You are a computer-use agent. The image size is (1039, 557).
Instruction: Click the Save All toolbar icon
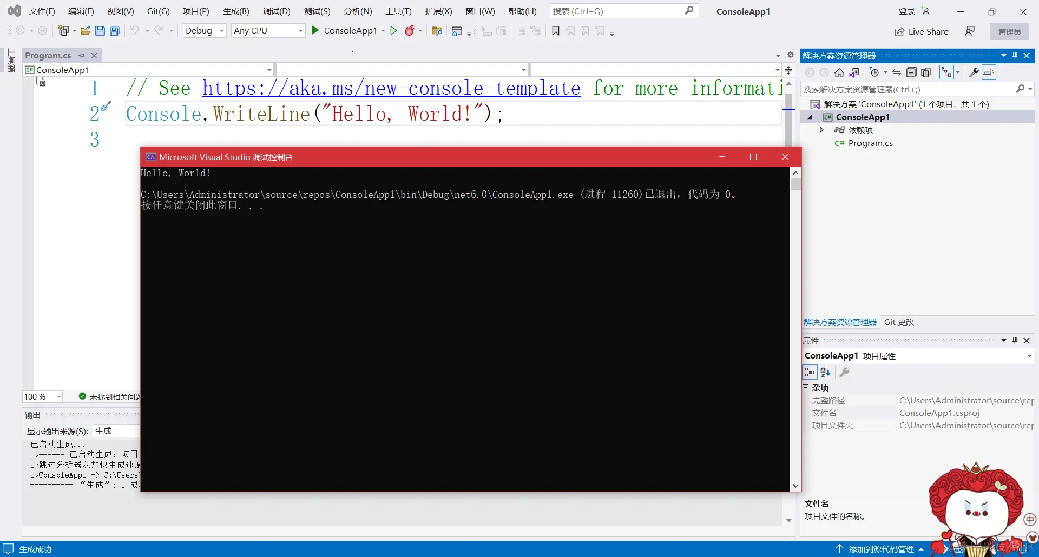[x=115, y=31]
